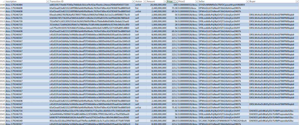The image size is (299, 125).
Task: Select row header 2543
Action: (x=2, y=121)
